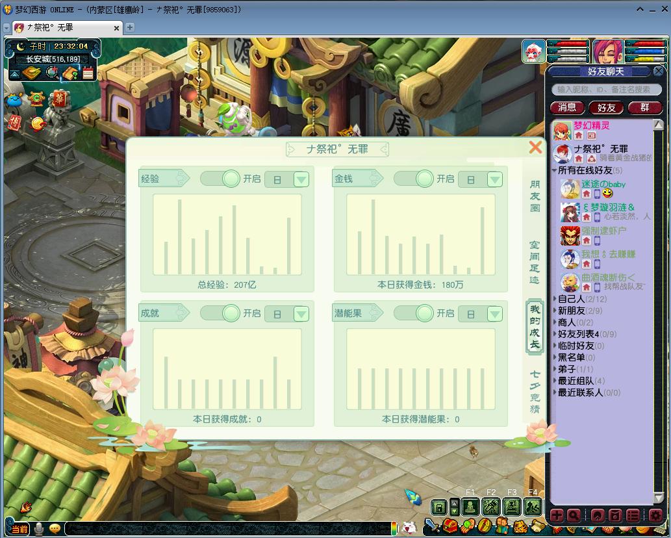The image size is (671, 538).
Task: Select the 好友 tab in the friend chat panel
Action: [x=606, y=107]
